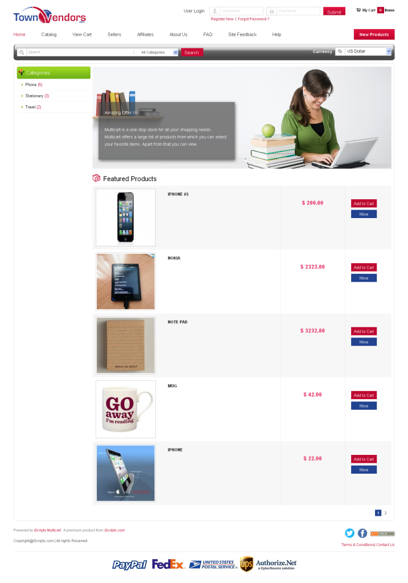Open the All Categories dropdown
Viewport: 408px width, 583px height.
click(159, 52)
